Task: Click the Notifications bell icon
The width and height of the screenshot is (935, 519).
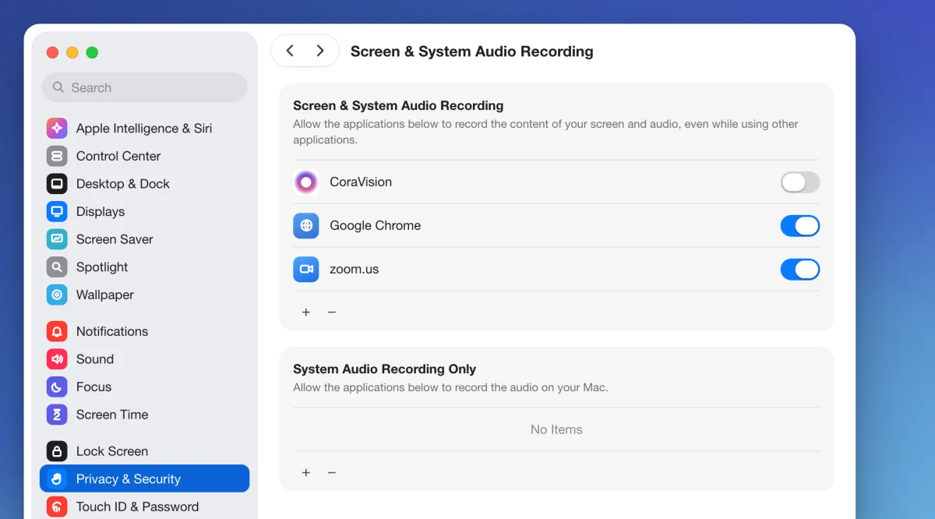Action: point(57,331)
